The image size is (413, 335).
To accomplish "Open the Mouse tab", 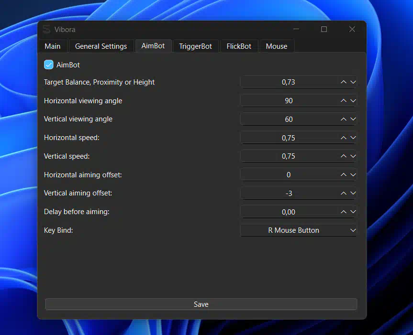I will pyautogui.click(x=277, y=46).
